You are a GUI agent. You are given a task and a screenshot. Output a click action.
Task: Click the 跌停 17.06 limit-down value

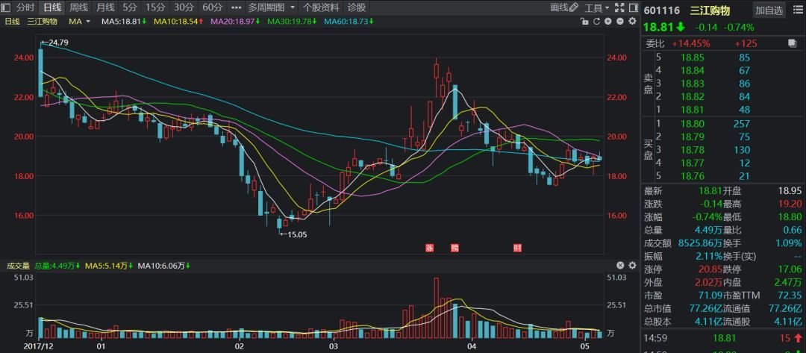tap(790, 269)
